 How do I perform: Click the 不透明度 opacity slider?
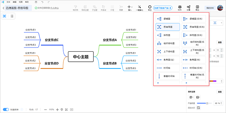pyautogui.click(x=204, y=103)
